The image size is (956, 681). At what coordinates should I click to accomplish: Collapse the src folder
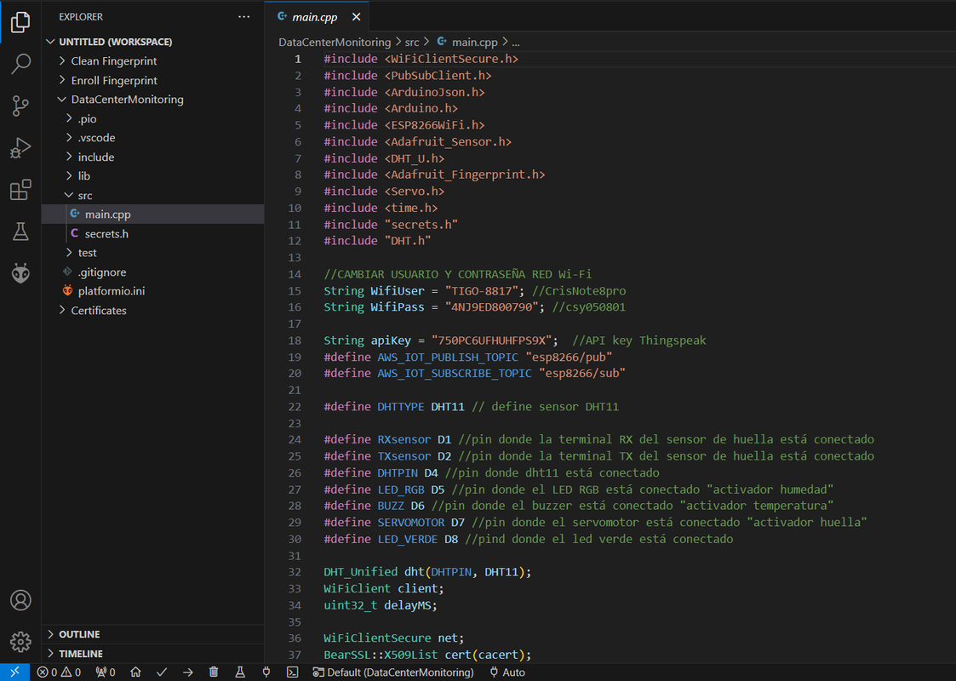69,195
